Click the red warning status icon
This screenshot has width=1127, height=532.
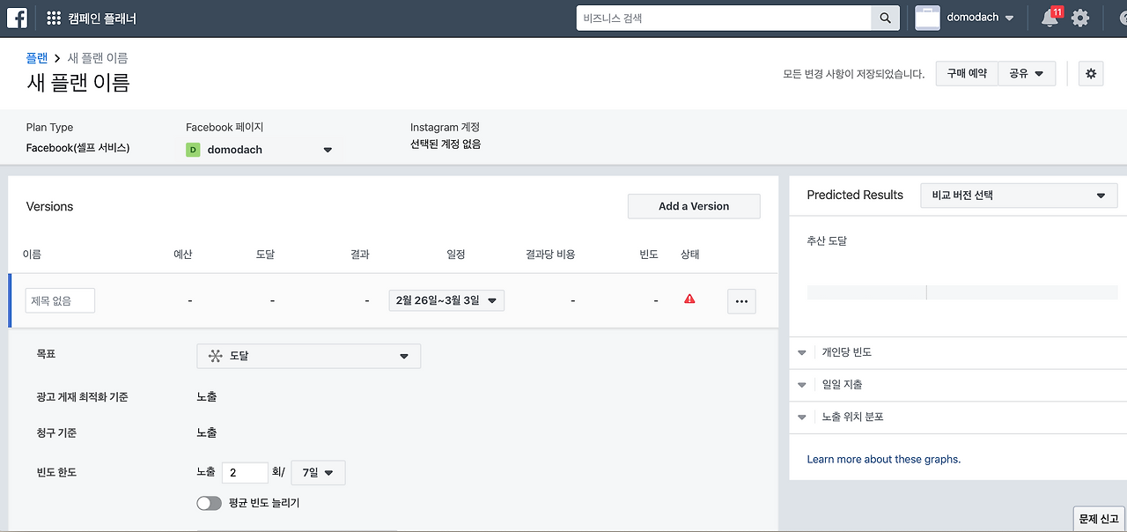point(689,299)
